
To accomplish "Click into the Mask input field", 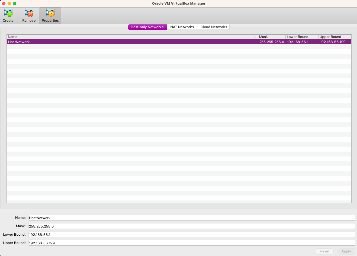I will pos(192,226).
